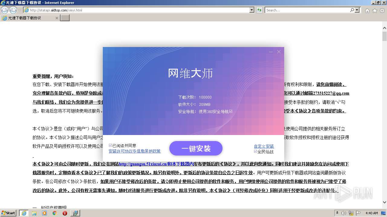Click the IE logo in the title bar
The height and width of the screenshot is (217, 387).
(3, 3)
